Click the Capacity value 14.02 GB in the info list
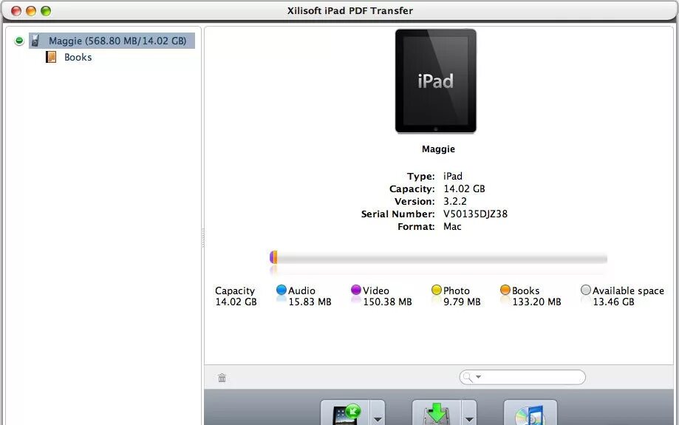Viewport: 679px width, 425px height. [464, 189]
